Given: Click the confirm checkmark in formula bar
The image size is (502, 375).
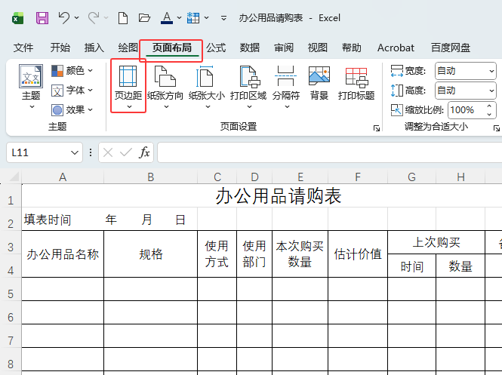Looking at the screenshot, I should (126, 152).
